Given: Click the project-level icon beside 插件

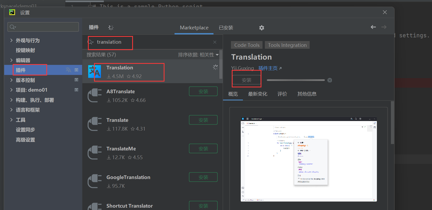Looking at the screenshot, I should tap(76, 70).
